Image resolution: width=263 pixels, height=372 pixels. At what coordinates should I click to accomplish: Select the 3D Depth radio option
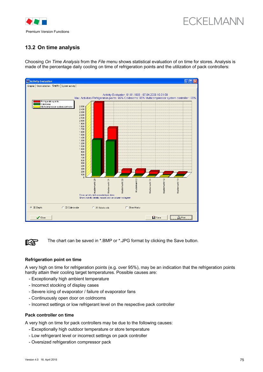(x=31, y=207)
